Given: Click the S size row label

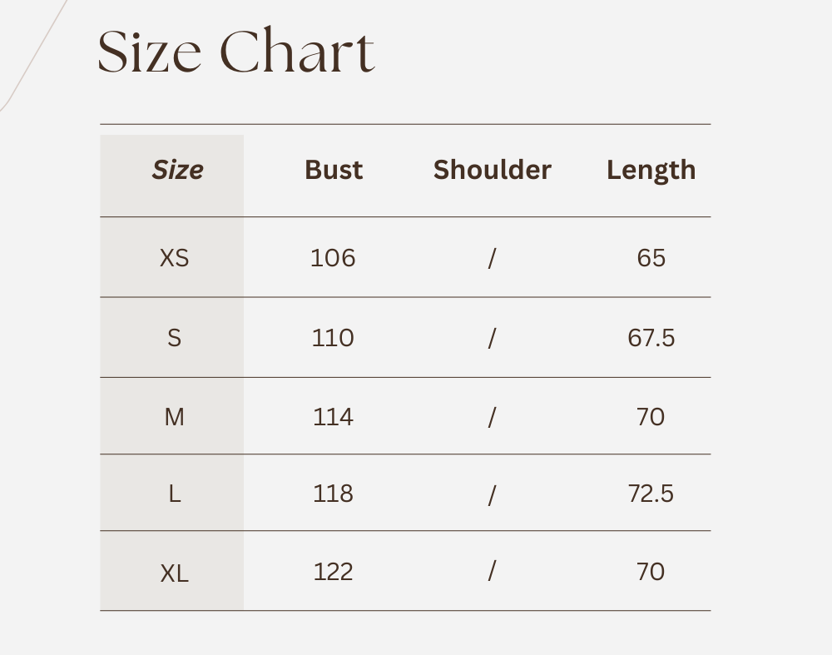Looking at the screenshot, I should (174, 338).
